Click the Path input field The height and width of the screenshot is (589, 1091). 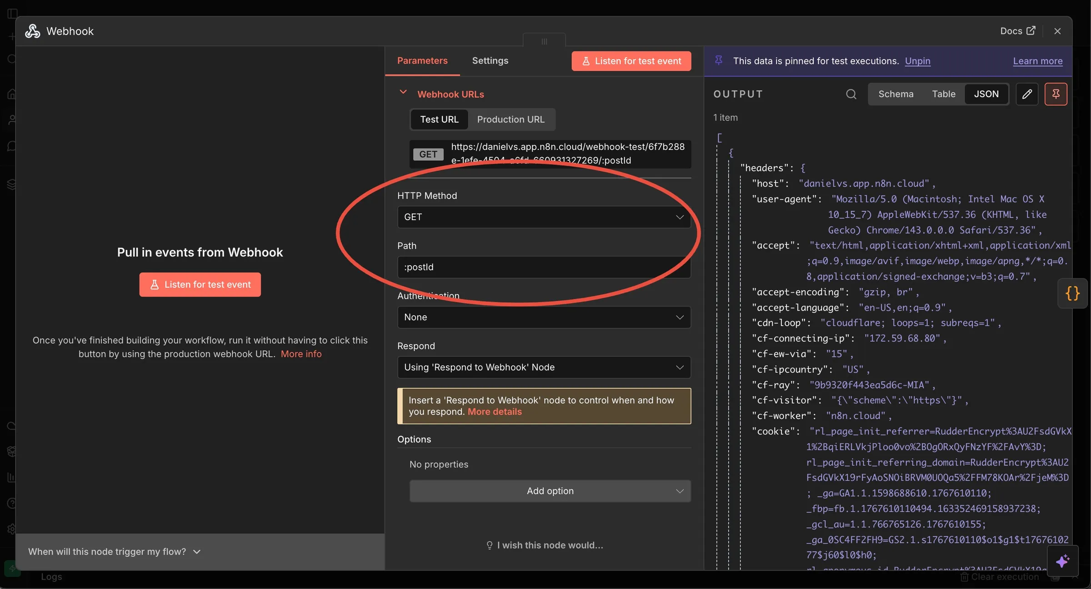click(544, 267)
